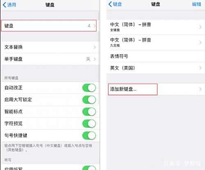Viewport: 205px width, 170px height.
Task: Disable the 启用大写锁定 switch
Action: point(89,100)
